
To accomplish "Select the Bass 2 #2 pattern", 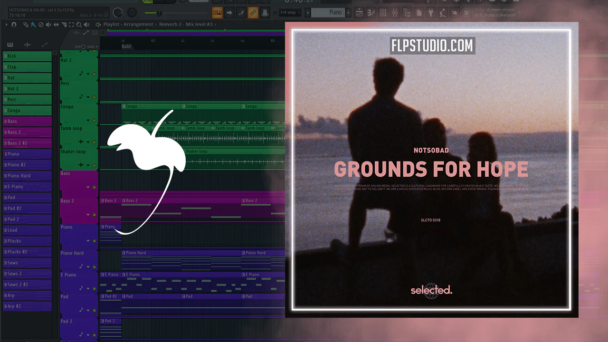I will coord(27,143).
